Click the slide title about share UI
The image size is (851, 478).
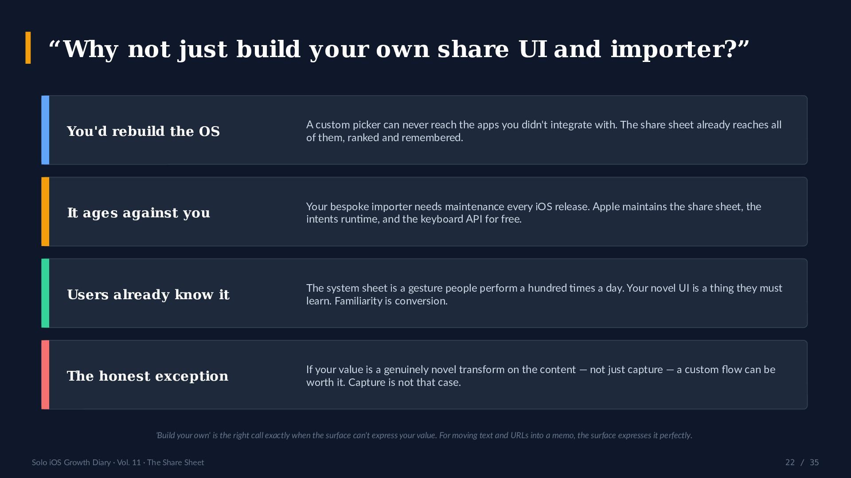coord(398,49)
